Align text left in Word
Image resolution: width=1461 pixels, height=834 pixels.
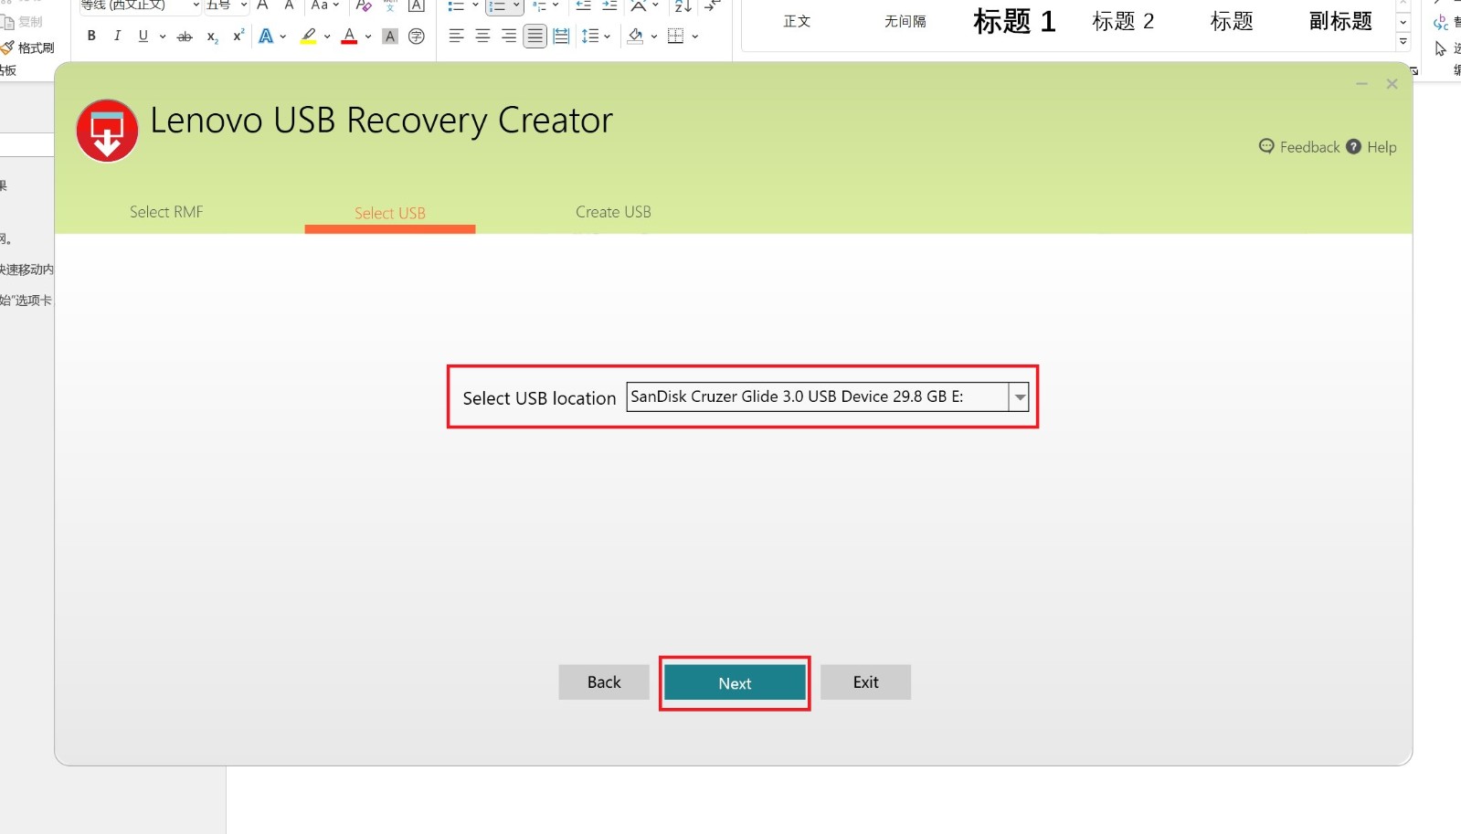pos(457,36)
